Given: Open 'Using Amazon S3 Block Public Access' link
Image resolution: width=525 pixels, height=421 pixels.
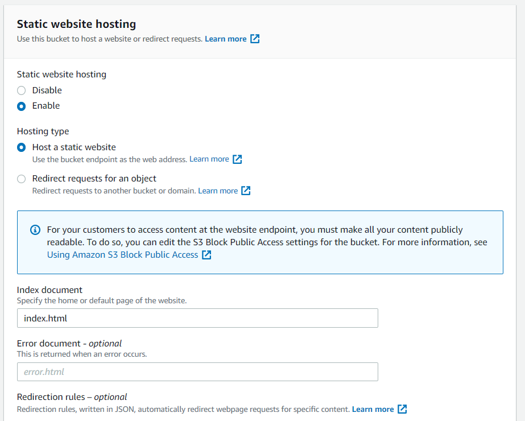Looking at the screenshot, I should click(x=121, y=254).
